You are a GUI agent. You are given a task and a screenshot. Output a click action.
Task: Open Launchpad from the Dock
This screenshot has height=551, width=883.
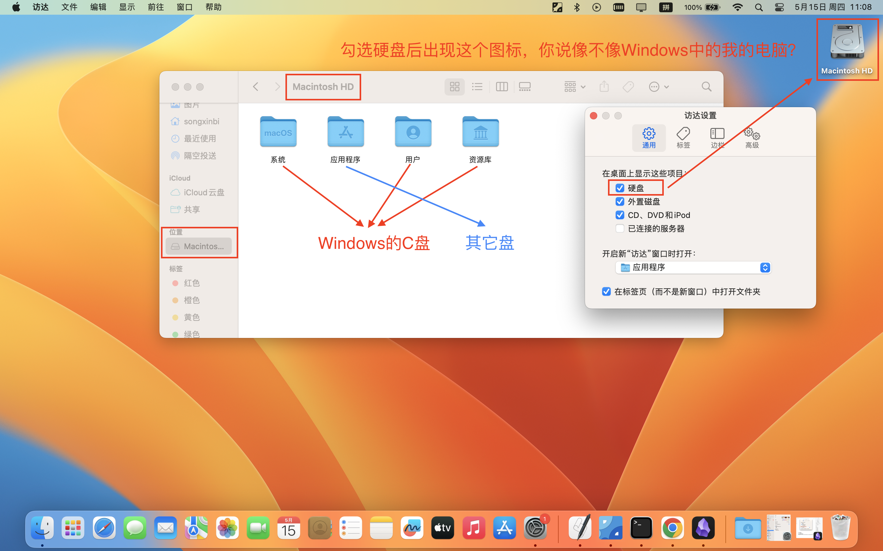(x=73, y=528)
